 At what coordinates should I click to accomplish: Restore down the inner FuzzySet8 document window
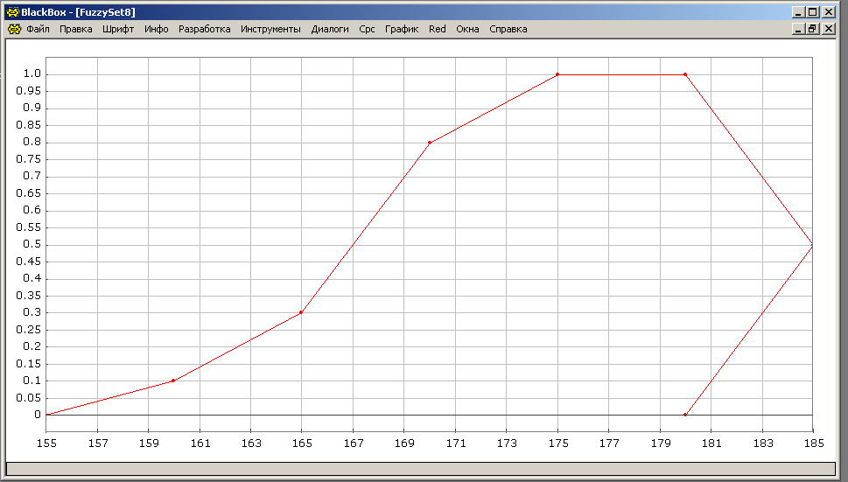[x=812, y=29]
